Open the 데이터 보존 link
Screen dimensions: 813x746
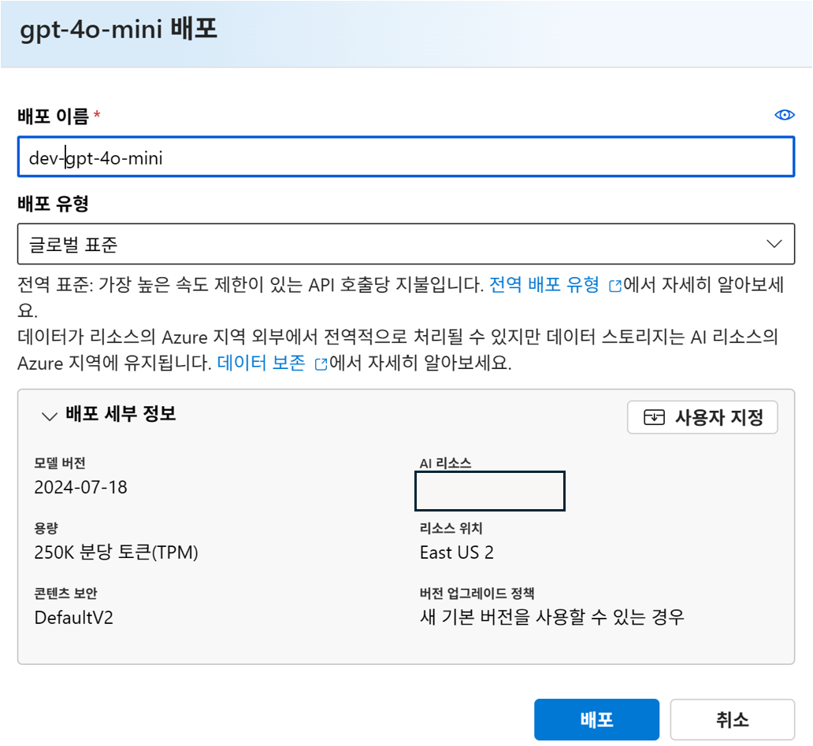click(x=261, y=363)
